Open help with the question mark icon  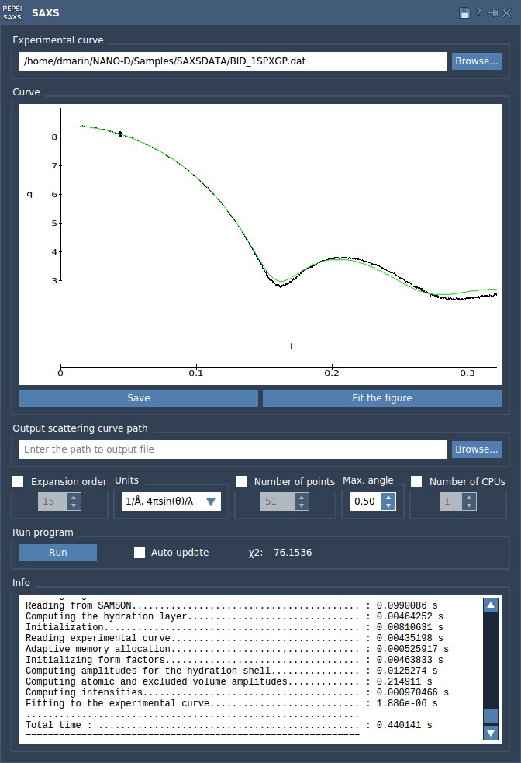point(478,13)
